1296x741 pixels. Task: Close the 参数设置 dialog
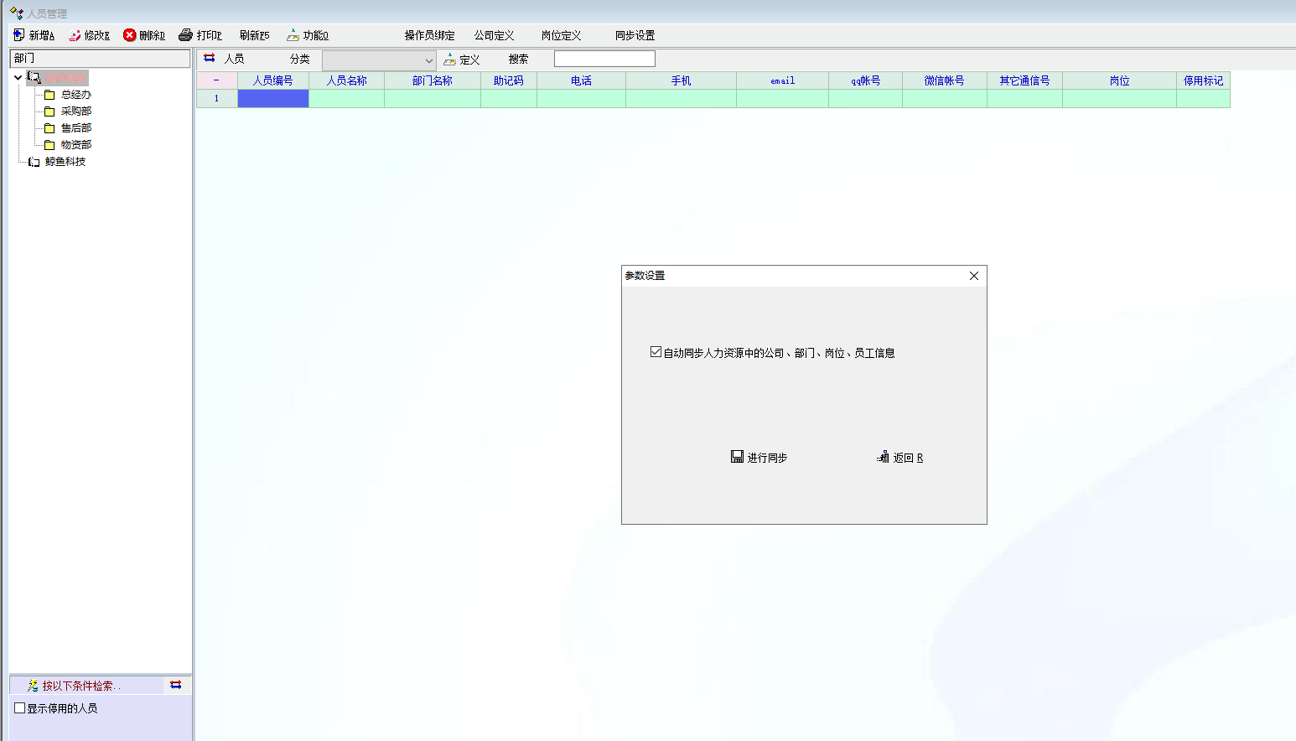pyautogui.click(x=973, y=276)
